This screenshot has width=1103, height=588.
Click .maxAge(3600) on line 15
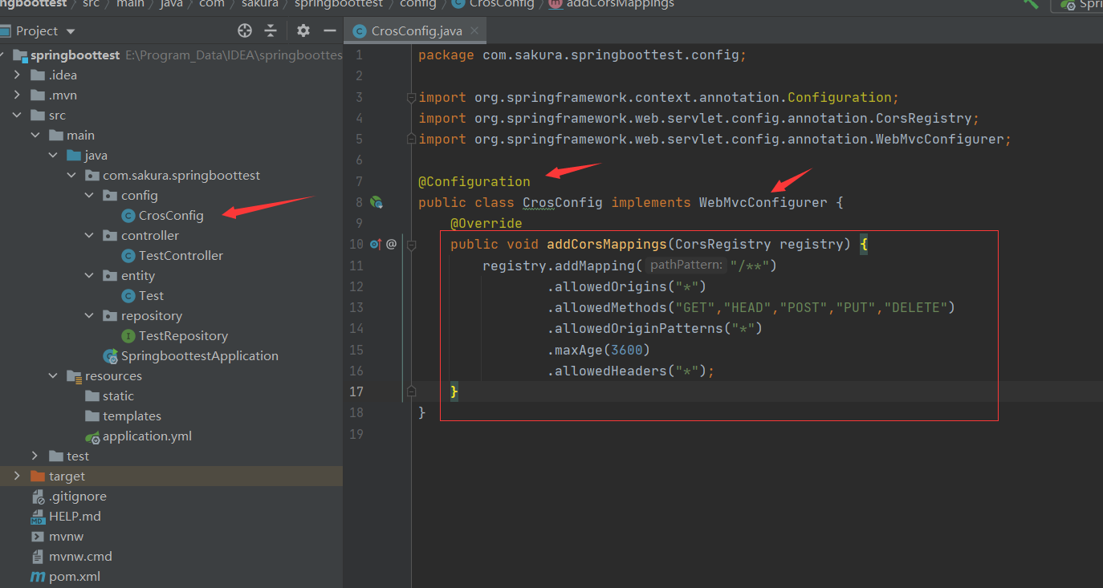pyautogui.click(x=599, y=350)
